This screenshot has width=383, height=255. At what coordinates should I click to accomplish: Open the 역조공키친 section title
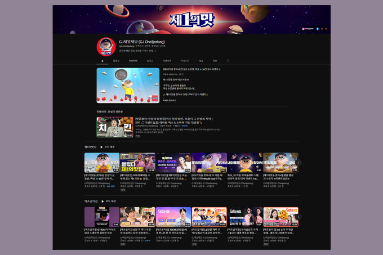pos(91,202)
